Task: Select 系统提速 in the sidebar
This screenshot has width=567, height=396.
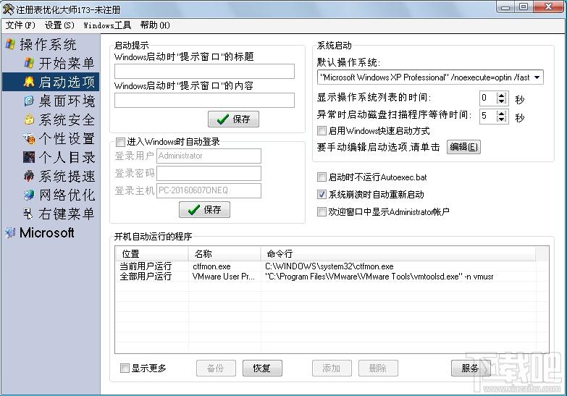Action: point(67,176)
